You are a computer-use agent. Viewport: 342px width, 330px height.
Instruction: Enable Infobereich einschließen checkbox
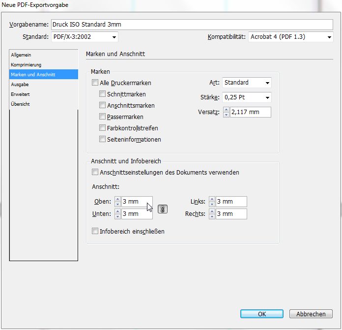[95, 231]
